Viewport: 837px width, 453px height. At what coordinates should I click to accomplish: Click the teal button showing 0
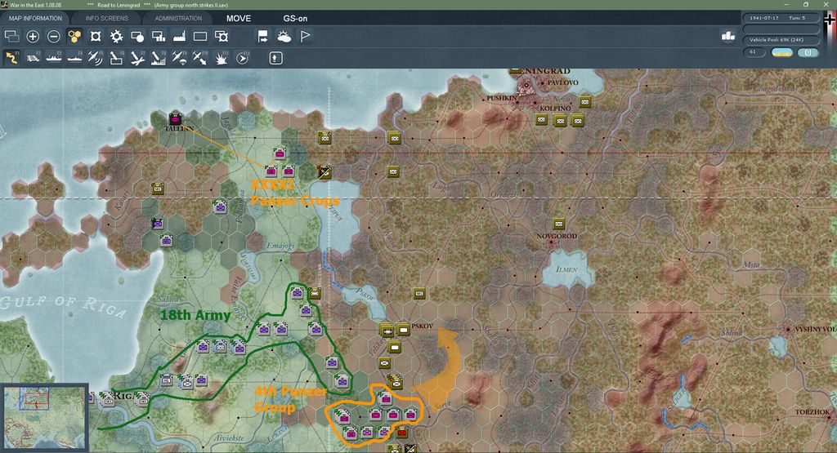808,52
